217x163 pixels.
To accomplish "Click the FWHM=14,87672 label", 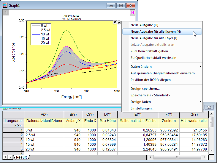I will coord(72,19).
